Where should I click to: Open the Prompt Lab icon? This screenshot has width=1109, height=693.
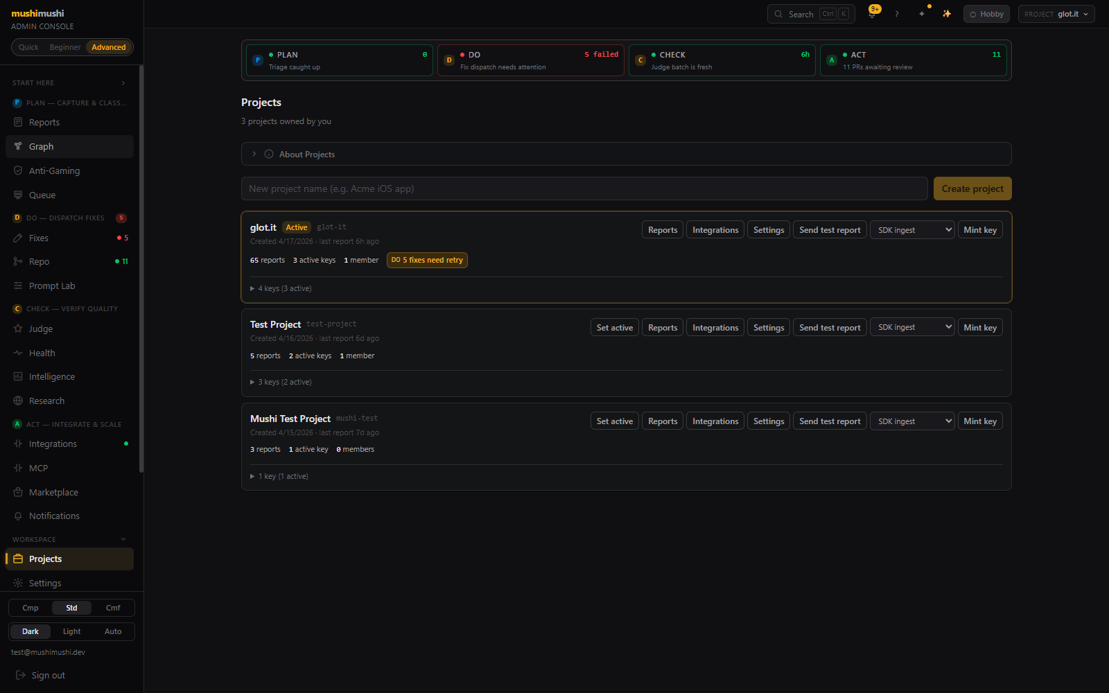(x=18, y=286)
